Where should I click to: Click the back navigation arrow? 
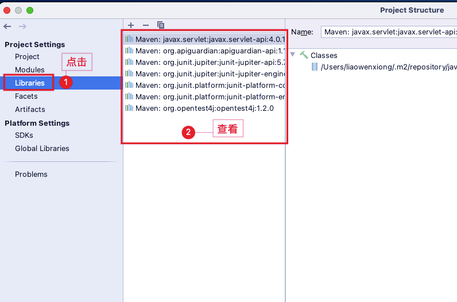tap(7, 26)
